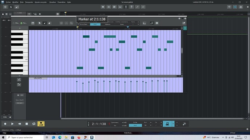Expand the Huit grid selector in transport bar
Image resolution: width=250 pixels, height=140 pixels.
point(135,126)
